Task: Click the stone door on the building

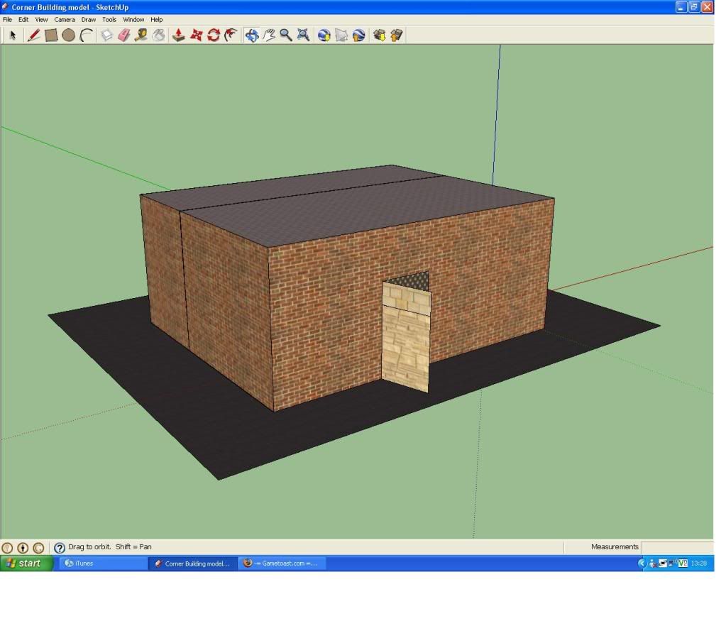Action: [406, 338]
